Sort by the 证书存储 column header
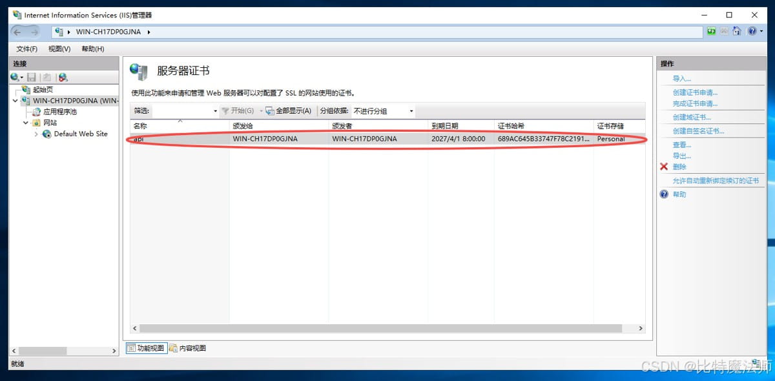This screenshot has width=775, height=381. click(x=619, y=126)
